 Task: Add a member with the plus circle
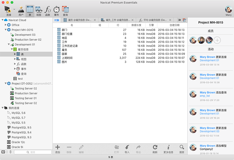click(217, 41)
